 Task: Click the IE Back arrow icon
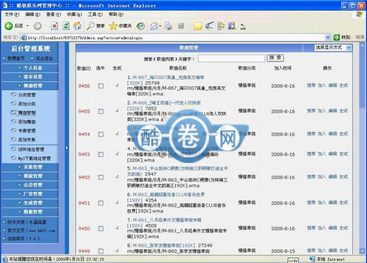tap(9, 26)
